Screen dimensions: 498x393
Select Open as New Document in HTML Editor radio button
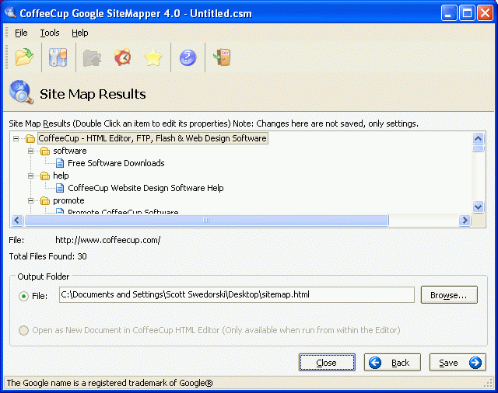[23, 330]
